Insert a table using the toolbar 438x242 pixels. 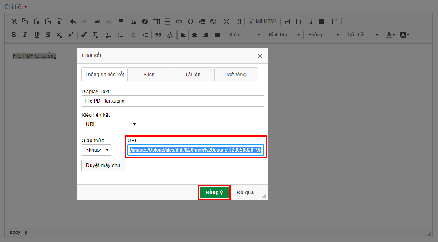pos(156,21)
